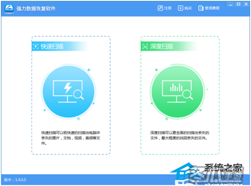Open the 注册 register option
This screenshot has height=186, width=251.
pos(165,8)
